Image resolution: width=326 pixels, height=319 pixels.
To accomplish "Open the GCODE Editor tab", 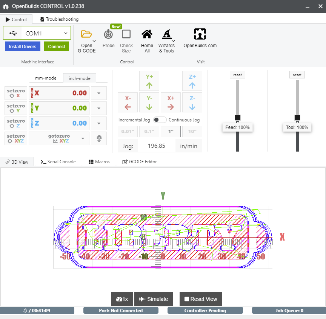I will pyautogui.click(x=140, y=162).
